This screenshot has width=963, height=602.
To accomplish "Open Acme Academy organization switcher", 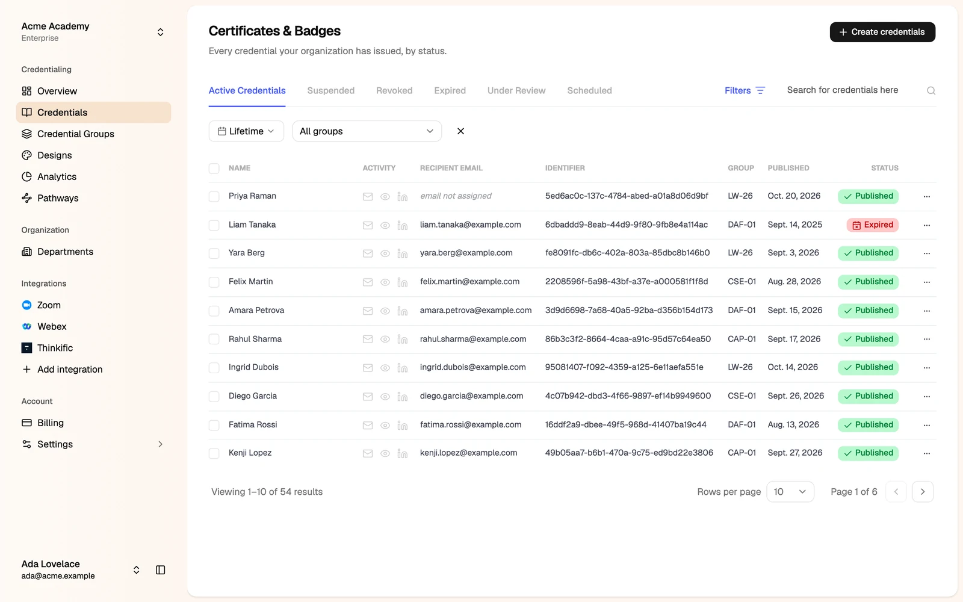I will click(93, 32).
